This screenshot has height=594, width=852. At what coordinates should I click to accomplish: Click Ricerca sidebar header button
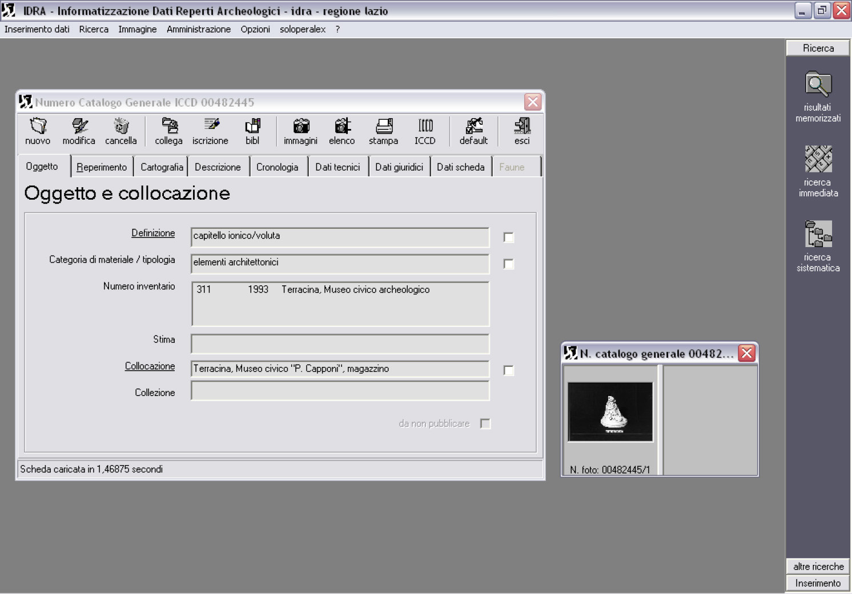(818, 48)
